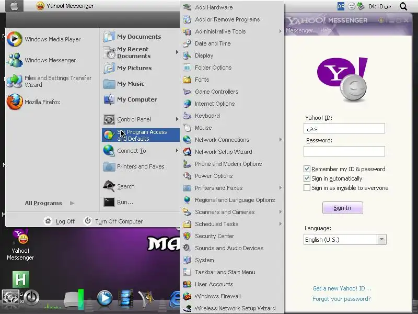This screenshot has width=418, height=314.
Task: Click the Sign In button
Action: (x=343, y=208)
